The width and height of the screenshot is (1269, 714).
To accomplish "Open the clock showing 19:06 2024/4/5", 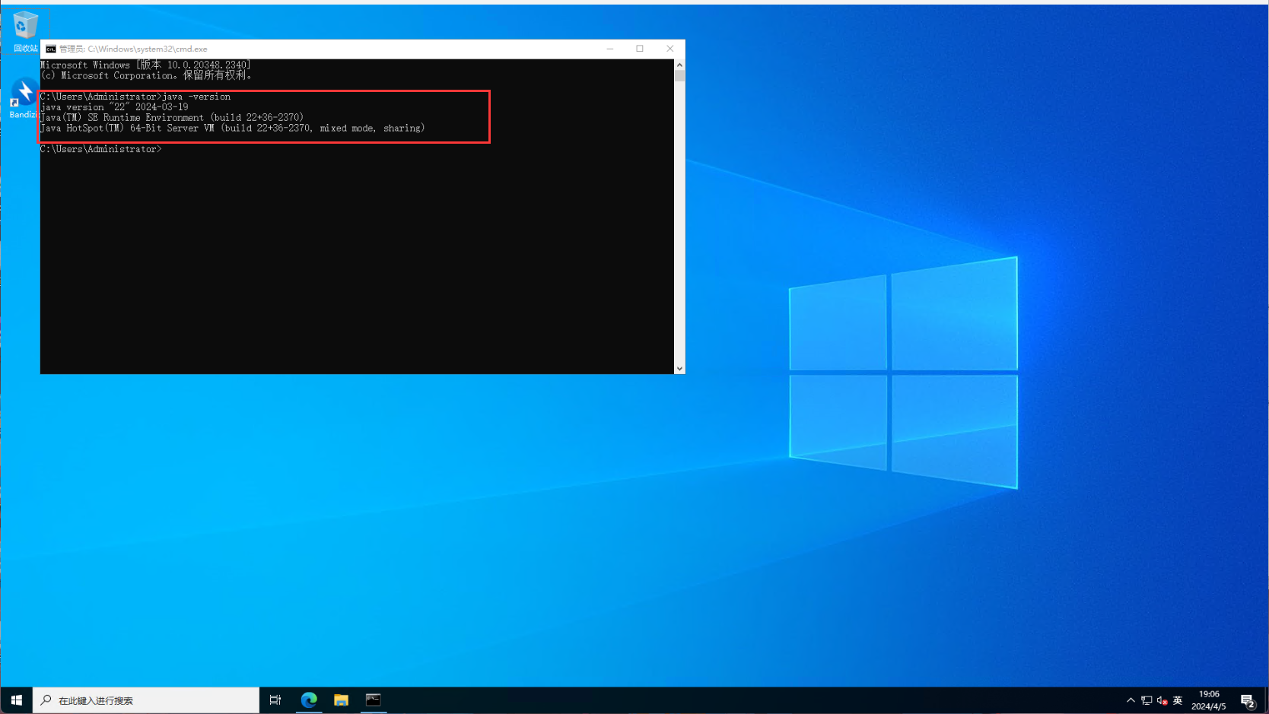I will pyautogui.click(x=1209, y=700).
